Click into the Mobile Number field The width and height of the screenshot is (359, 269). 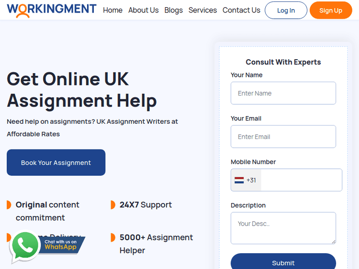pos(301,180)
